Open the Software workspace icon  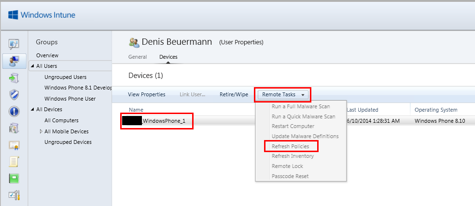14,129
